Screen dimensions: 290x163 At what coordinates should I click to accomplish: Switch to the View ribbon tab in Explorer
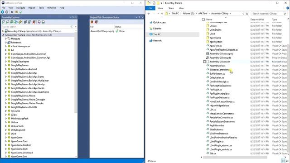[x=181, y=8]
